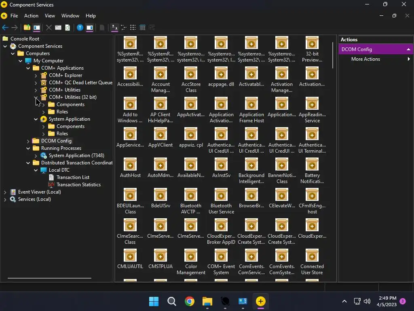Click the Properties toolbar icon
The image size is (414, 311).
58,28
